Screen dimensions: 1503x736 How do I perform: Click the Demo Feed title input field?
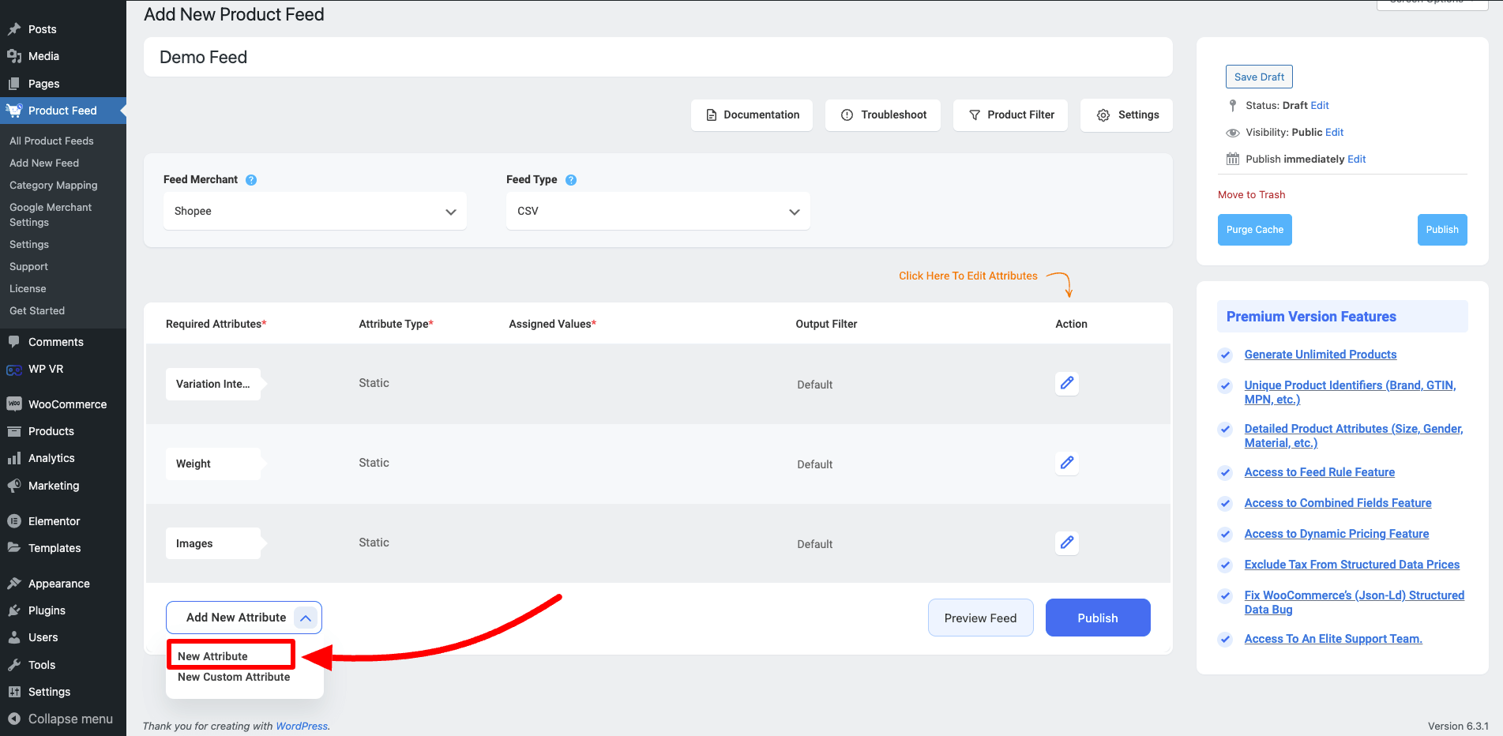pos(658,57)
